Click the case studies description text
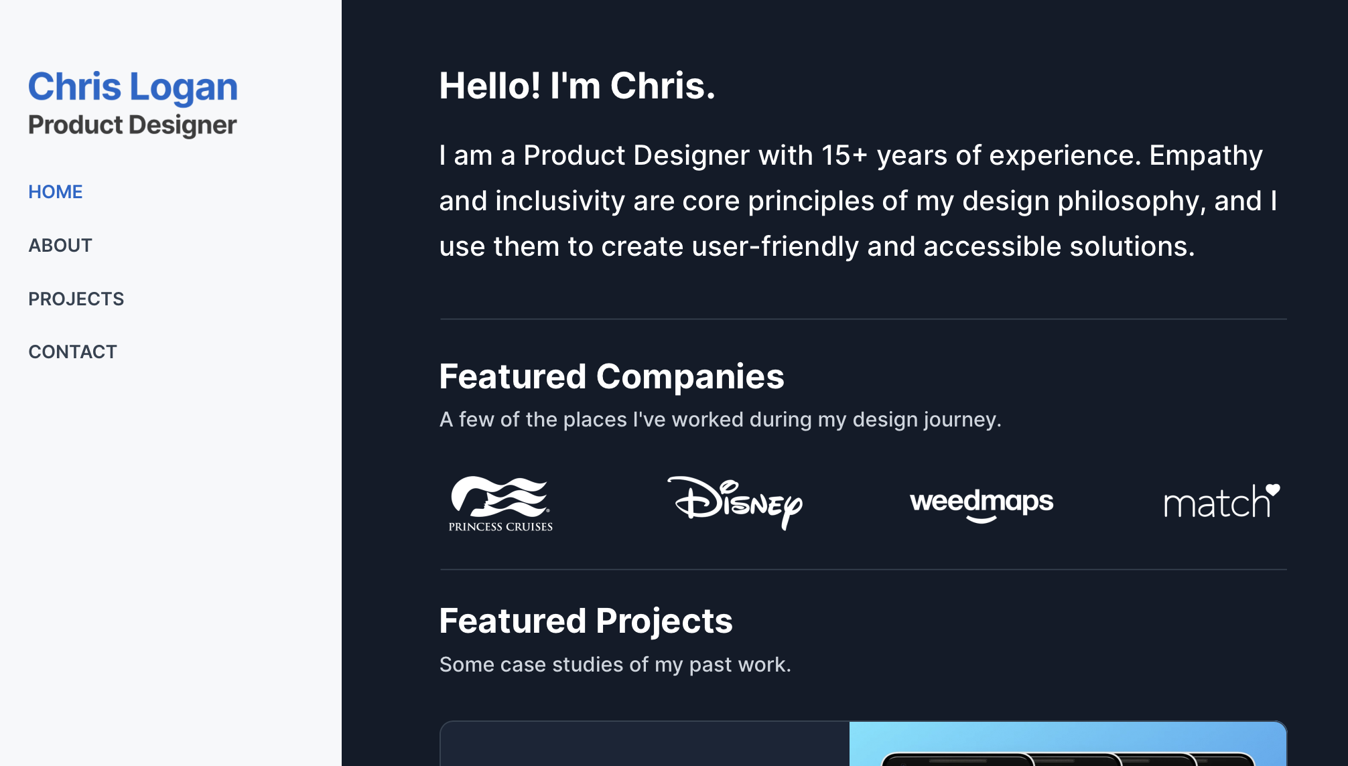This screenshot has width=1348, height=766. 615,664
